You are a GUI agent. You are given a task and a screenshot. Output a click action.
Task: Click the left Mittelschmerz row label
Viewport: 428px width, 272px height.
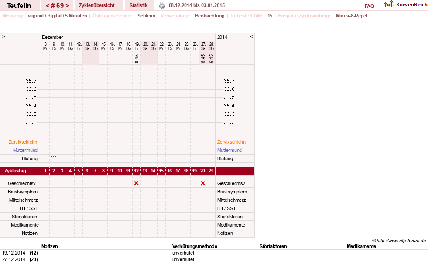coord(24,200)
